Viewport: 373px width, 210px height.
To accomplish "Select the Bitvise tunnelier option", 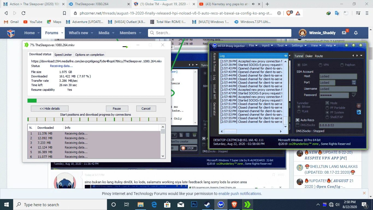I will click(x=299, y=107).
